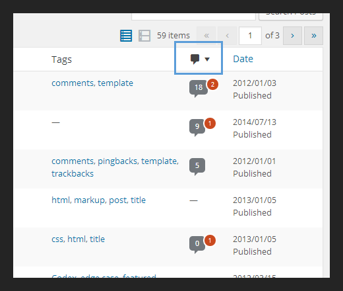
Task: Open the pingbacks tag link
Action: point(117,161)
